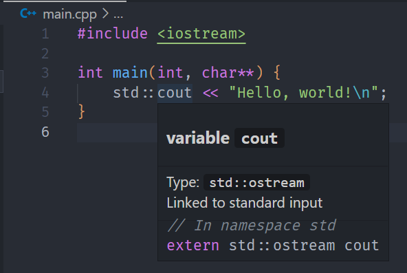Click 'Linked to standard input' description
The height and width of the screenshot is (273, 407).
pyautogui.click(x=245, y=203)
